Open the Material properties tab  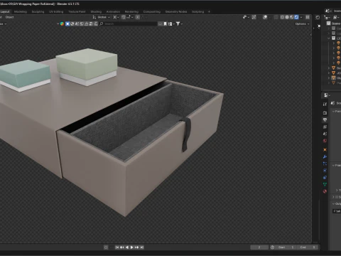[325, 191]
